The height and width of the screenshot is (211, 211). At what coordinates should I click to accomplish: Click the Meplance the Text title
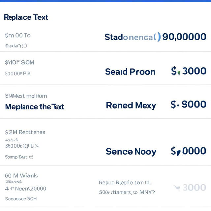click(35, 107)
